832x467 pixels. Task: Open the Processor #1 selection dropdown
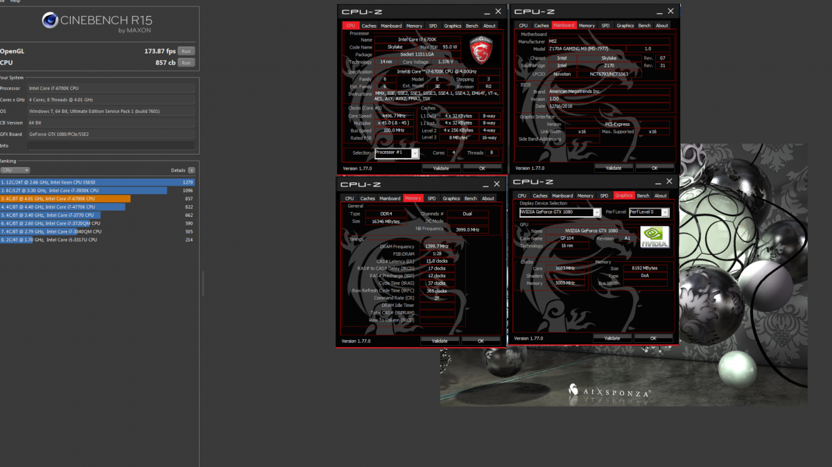pyautogui.click(x=397, y=153)
